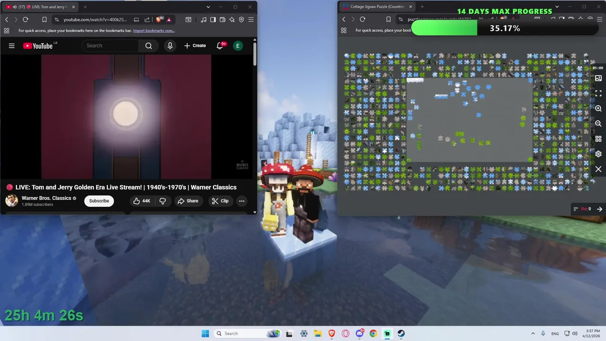Click the Create button on YouTube

coord(195,45)
